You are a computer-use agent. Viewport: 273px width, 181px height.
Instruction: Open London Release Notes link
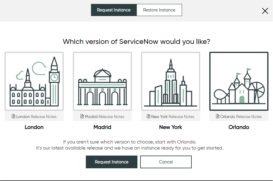tap(34, 117)
